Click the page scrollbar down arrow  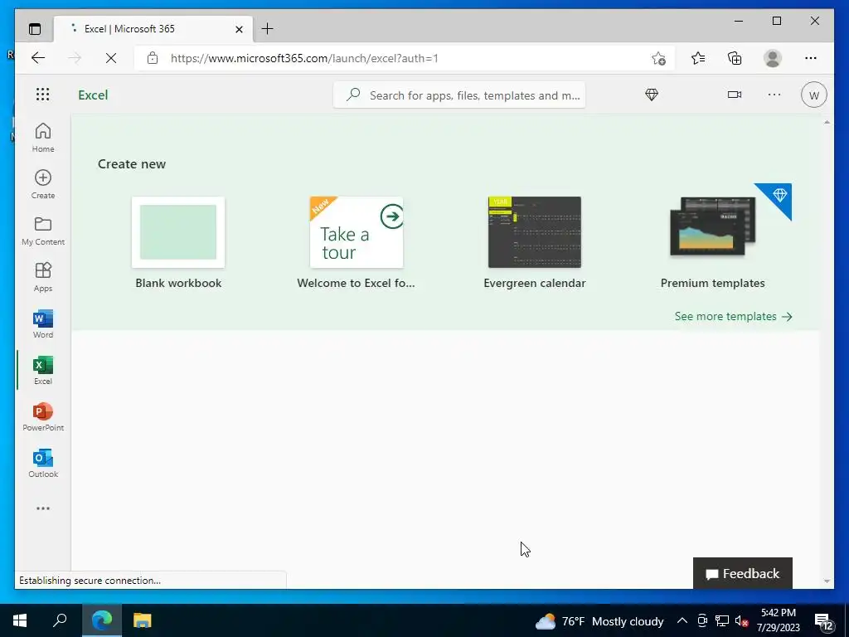pyautogui.click(x=827, y=581)
